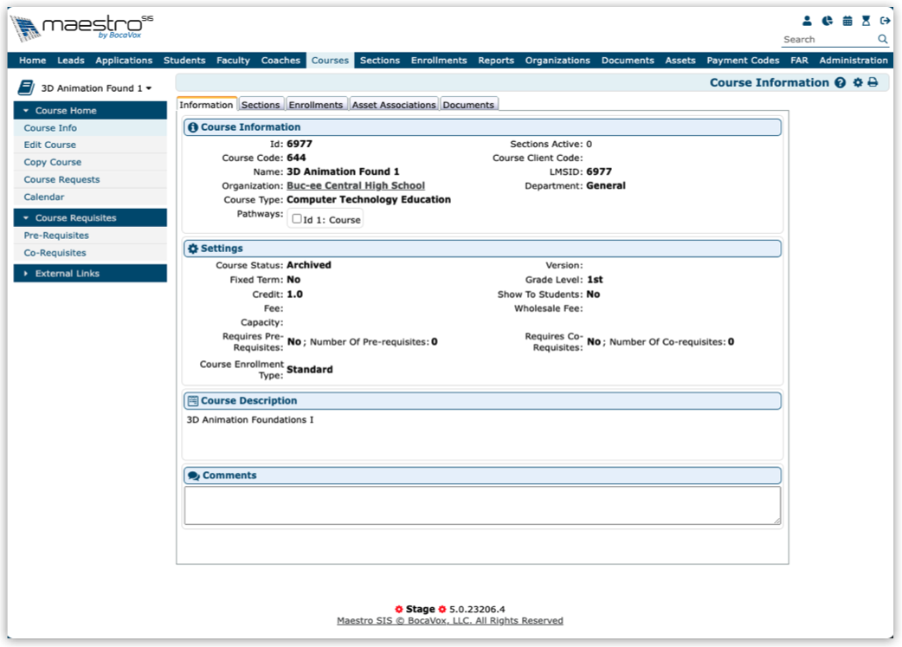
Task: Collapse the Course Requisites section
Action: [x=90, y=218]
